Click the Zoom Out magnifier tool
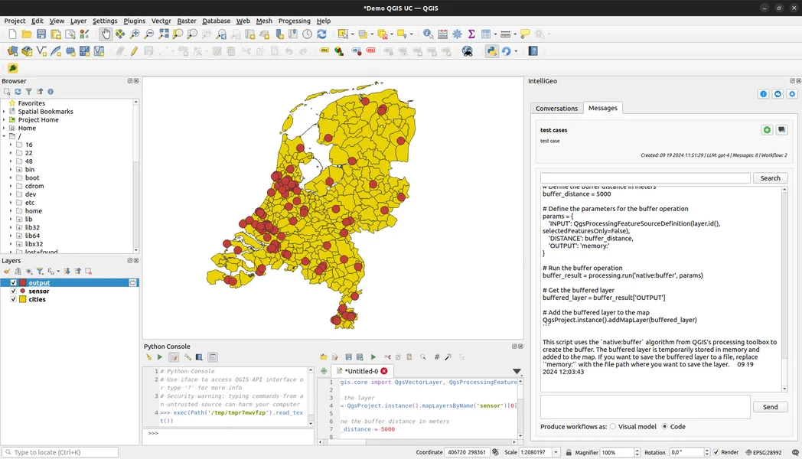This screenshot has width=802, height=459. coord(148,34)
